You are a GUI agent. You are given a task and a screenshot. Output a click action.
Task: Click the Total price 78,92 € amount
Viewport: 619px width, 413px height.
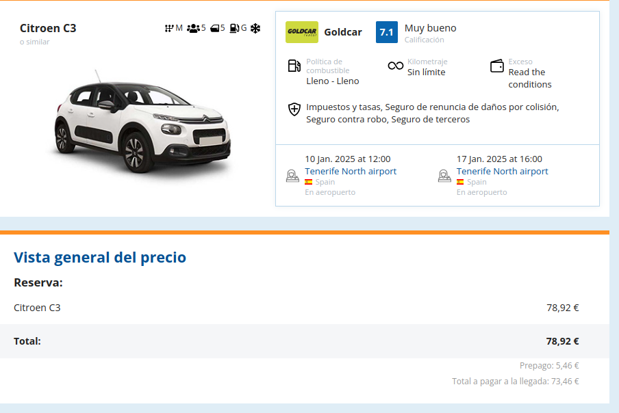tap(562, 341)
